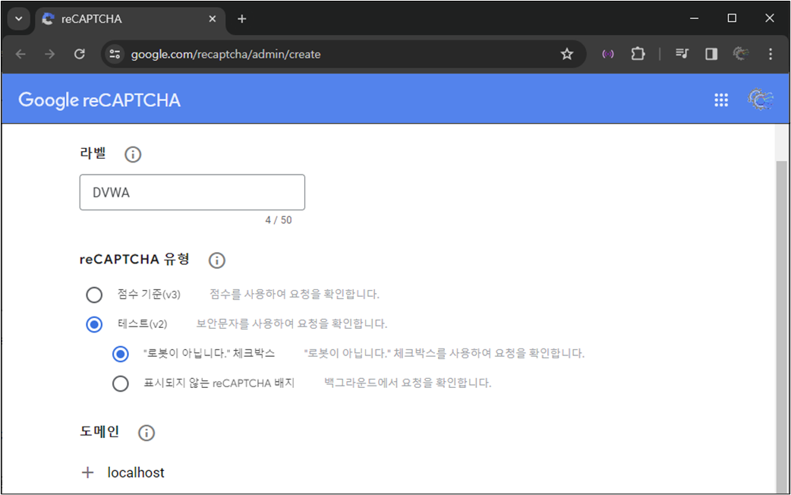Reload the current page

[x=79, y=54]
